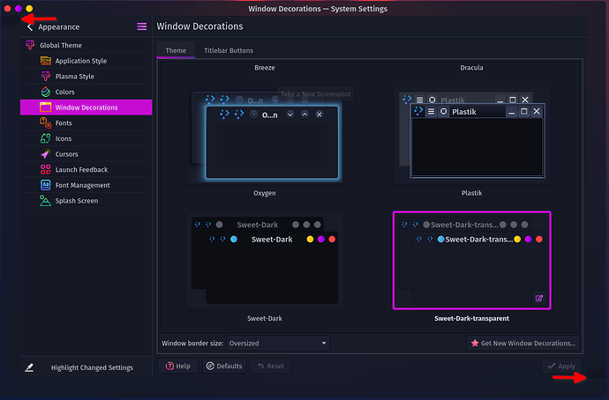Open the Colors settings page
Image resolution: width=609 pixels, height=400 pixels.
86,92
